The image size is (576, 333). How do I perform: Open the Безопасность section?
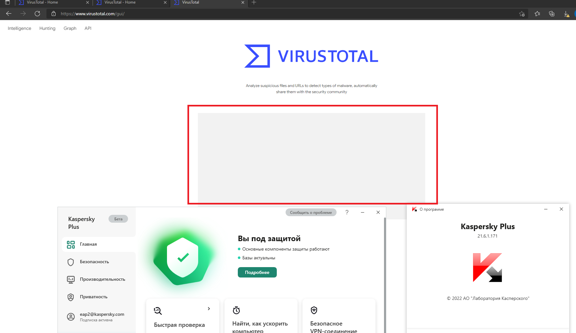click(x=94, y=262)
